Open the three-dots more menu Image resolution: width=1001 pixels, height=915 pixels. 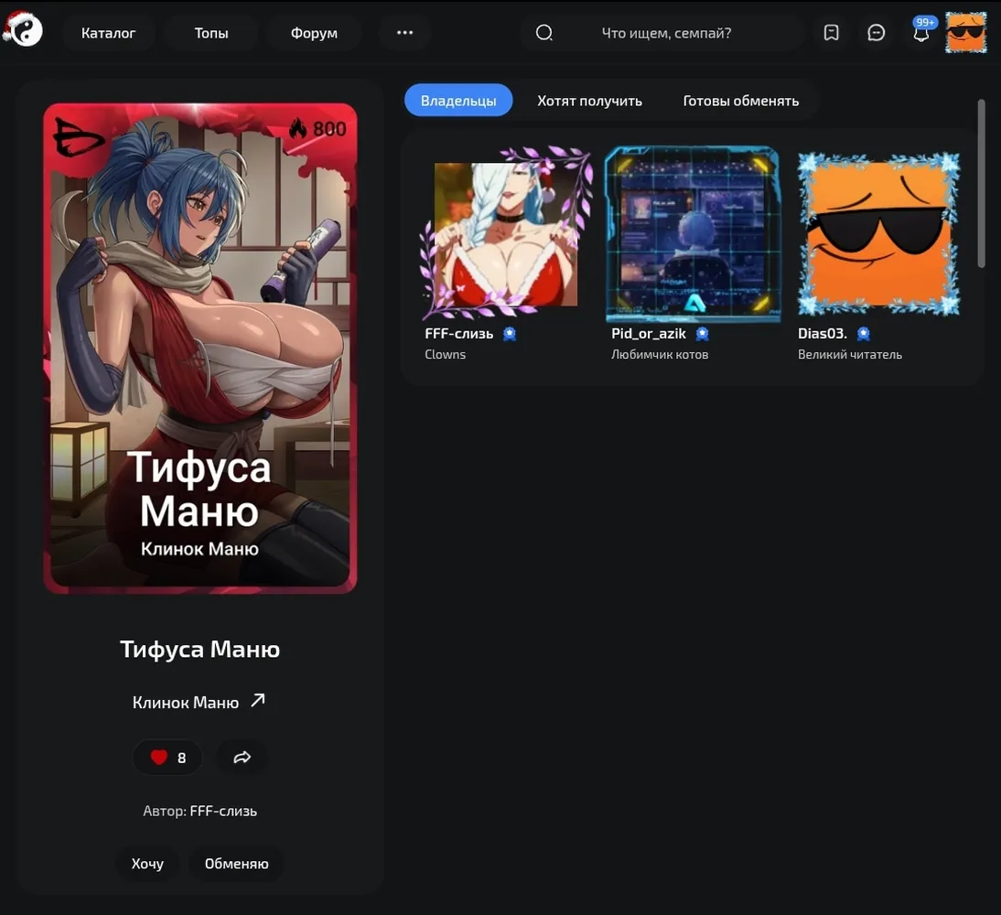pos(404,33)
